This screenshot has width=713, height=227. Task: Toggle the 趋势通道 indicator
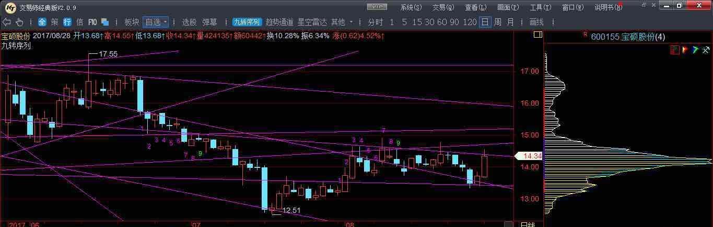point(279,22)
